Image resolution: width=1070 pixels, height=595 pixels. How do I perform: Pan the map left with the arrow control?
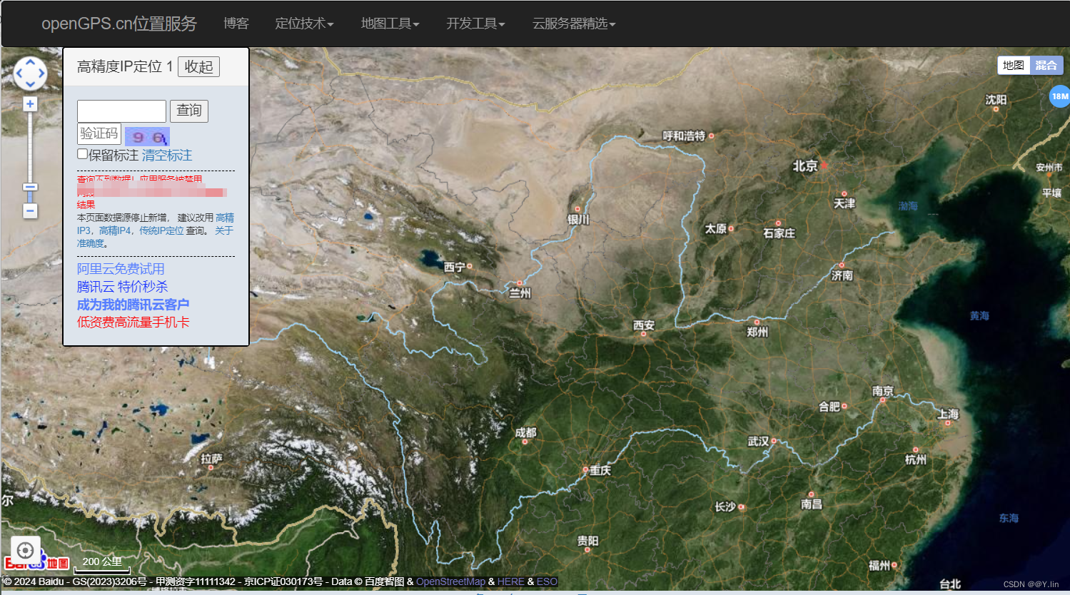(19, 73)
